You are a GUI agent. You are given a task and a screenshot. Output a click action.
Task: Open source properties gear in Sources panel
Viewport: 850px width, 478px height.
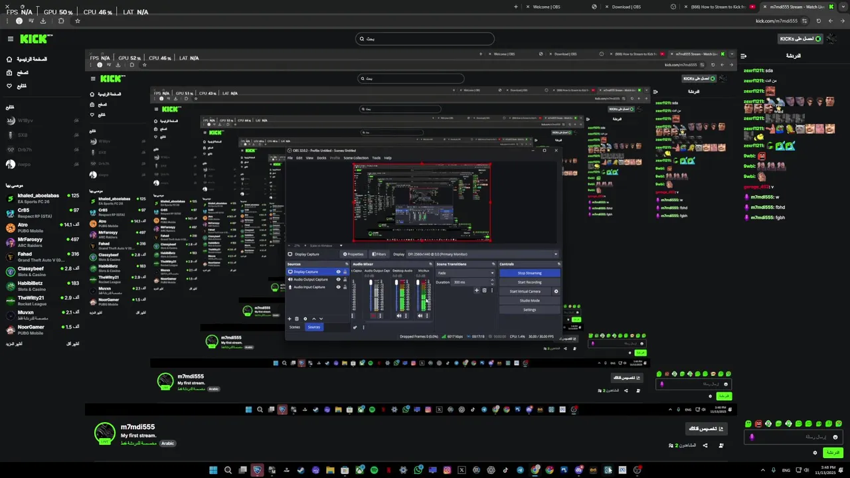pos(305,319)
